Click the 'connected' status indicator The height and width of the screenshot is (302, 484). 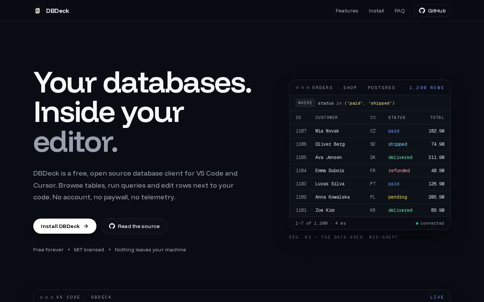[x=430, y=223]
